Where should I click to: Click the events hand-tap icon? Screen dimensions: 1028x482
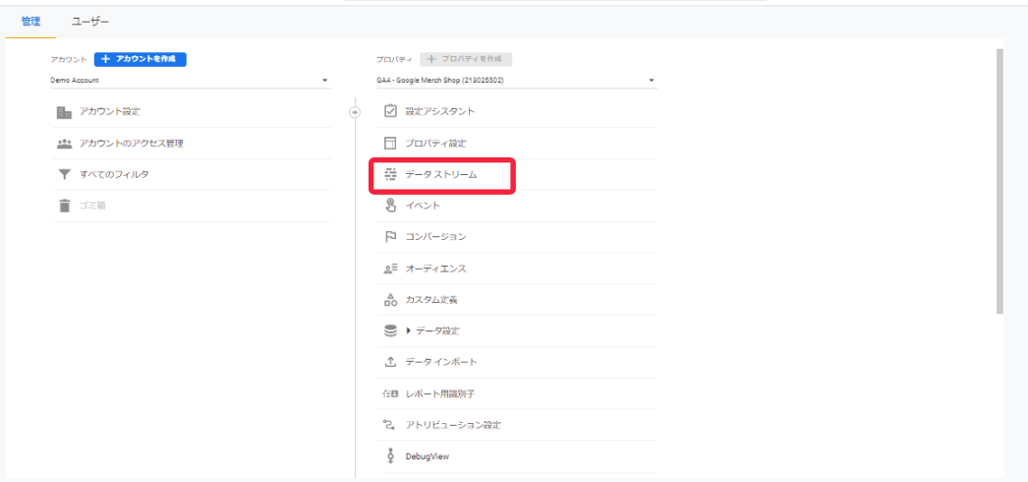click(390, 206)
